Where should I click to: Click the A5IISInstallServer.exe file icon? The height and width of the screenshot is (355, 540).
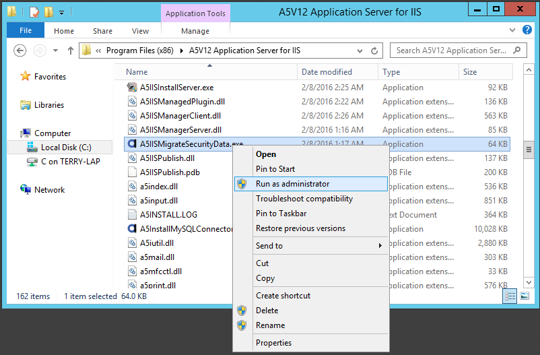pos(132,87)
